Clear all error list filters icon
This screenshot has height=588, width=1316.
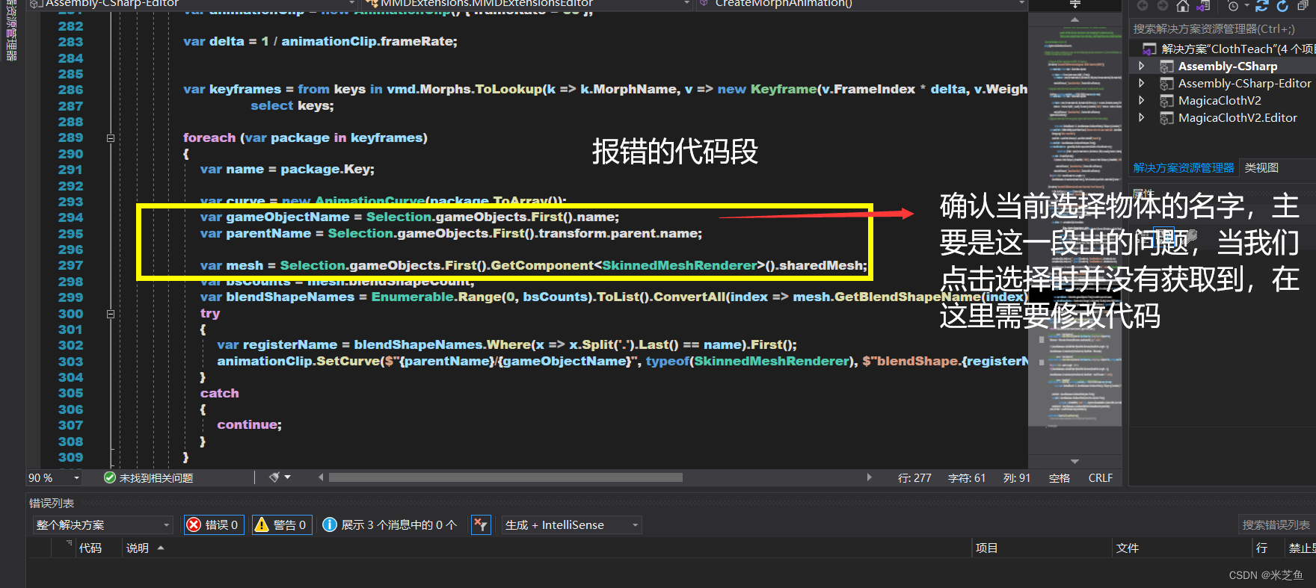pyautogui.click(x=480, y=525)
